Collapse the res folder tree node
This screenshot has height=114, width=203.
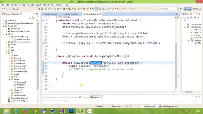tap(6, 53)
